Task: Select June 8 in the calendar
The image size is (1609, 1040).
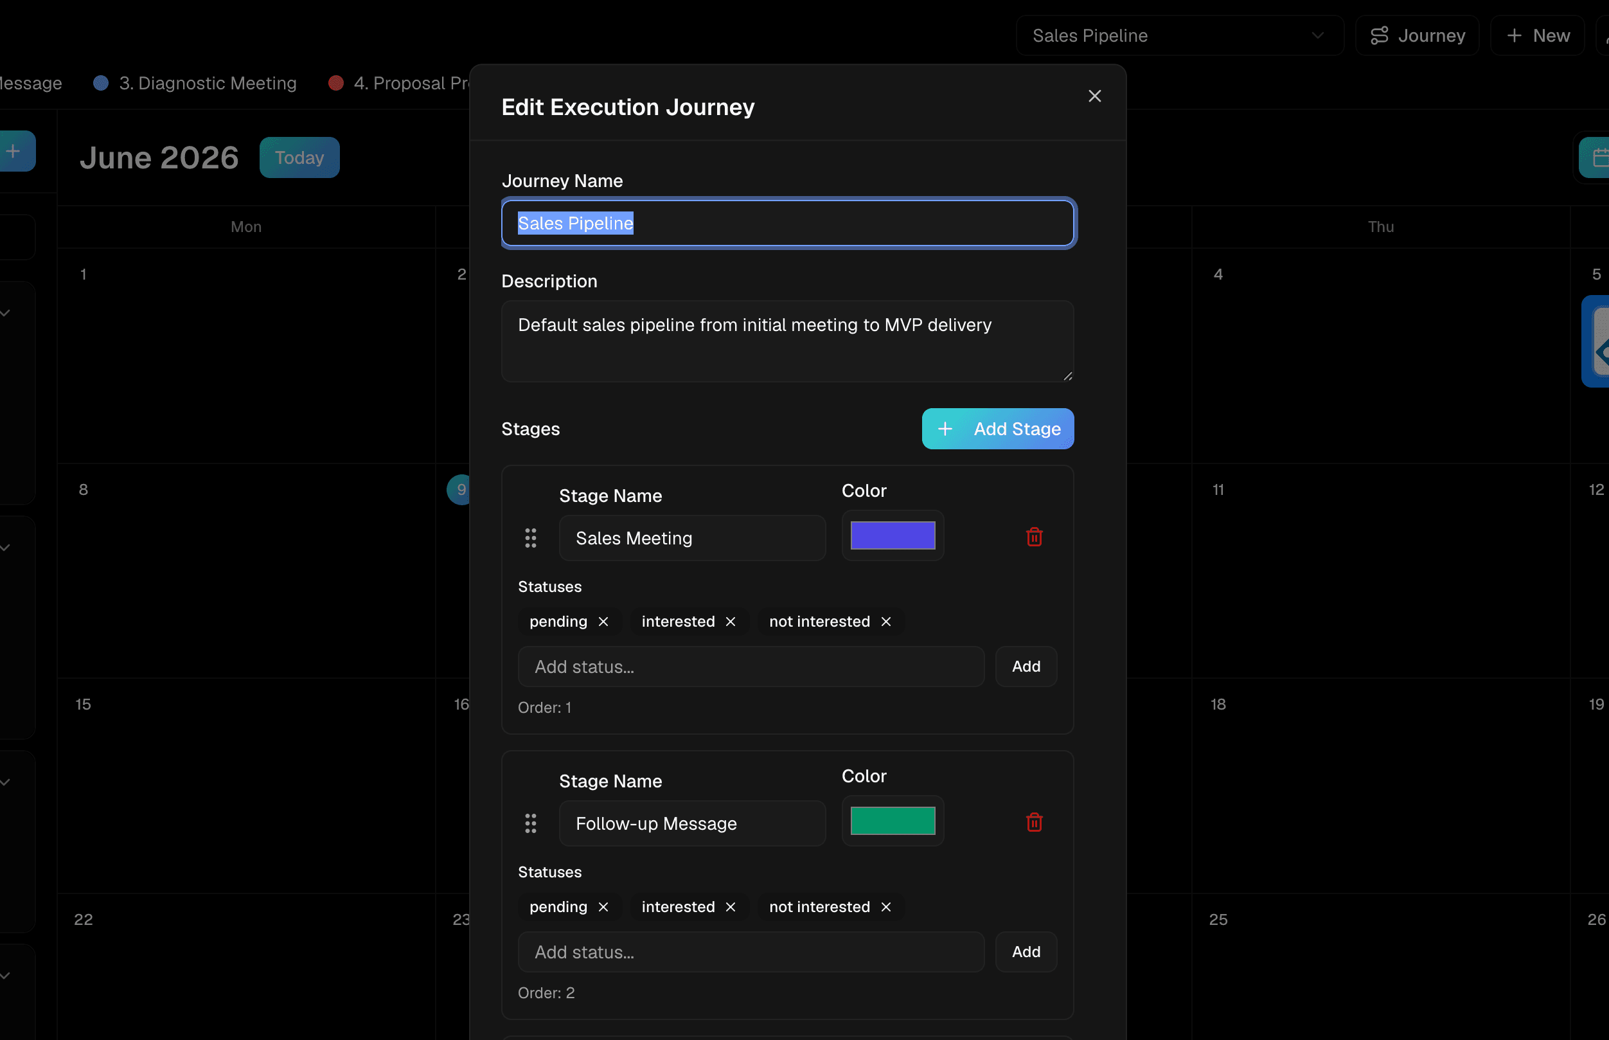Action: click(x=84, y=489)
